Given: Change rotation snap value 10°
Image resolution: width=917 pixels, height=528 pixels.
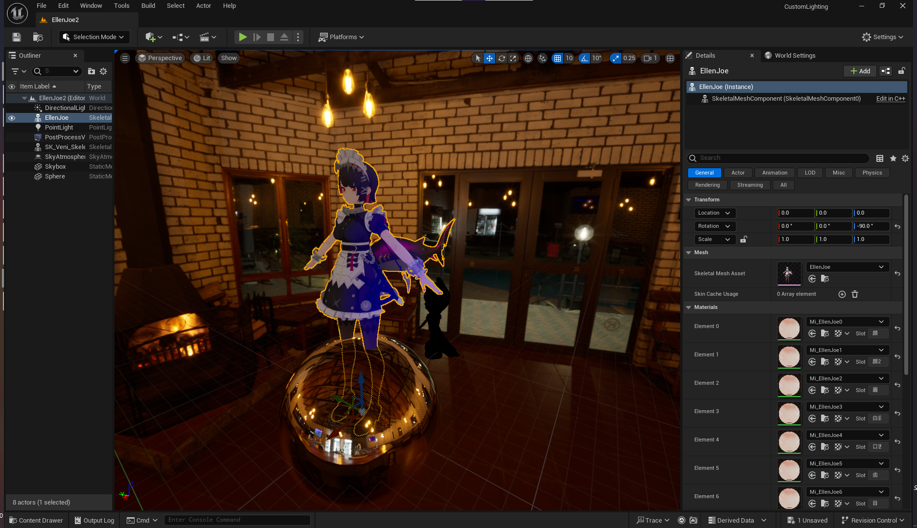Looking at the screenshot, I should pos(596,58).
